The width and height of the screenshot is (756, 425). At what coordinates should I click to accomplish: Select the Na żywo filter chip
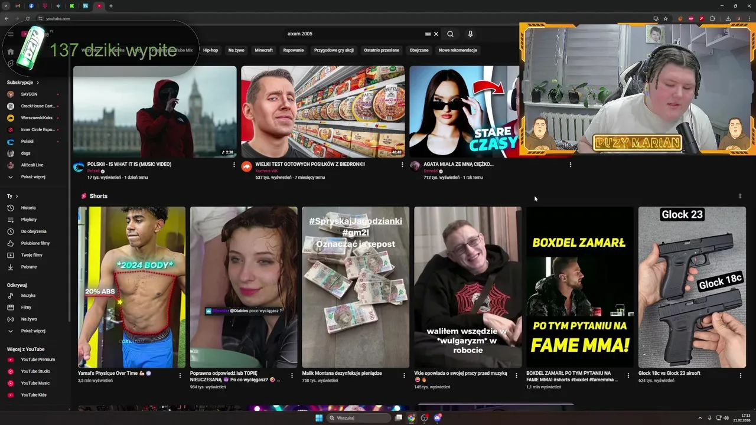click(x=236, y=50)
